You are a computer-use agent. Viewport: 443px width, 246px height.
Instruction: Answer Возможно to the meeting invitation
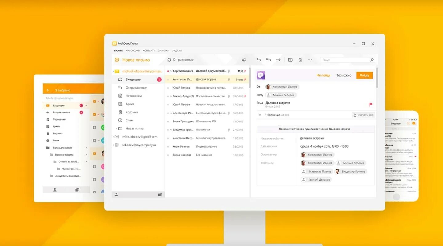pyautogui.click(x=344, y=75)
